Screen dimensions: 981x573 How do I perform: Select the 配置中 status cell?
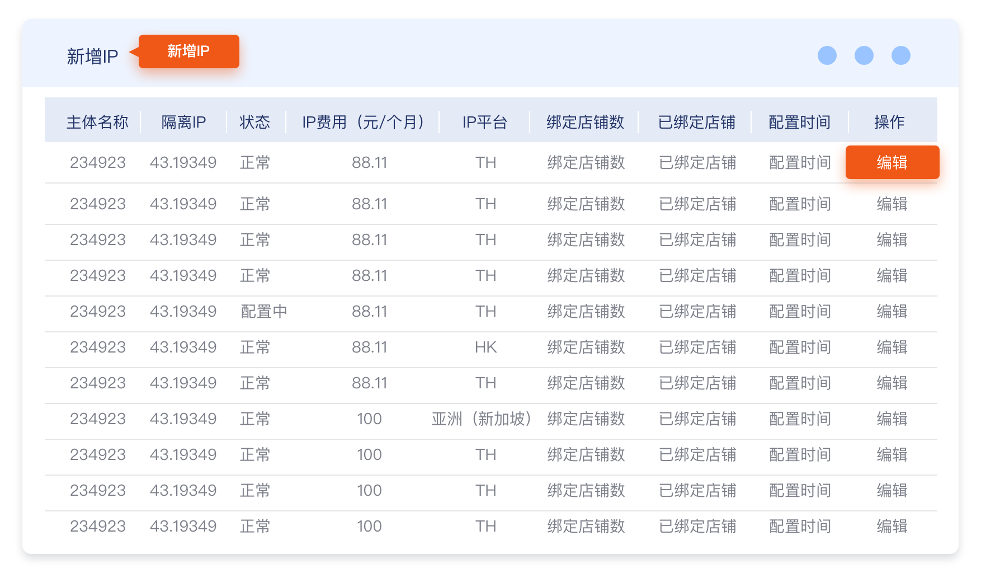[x=264, y=311]
